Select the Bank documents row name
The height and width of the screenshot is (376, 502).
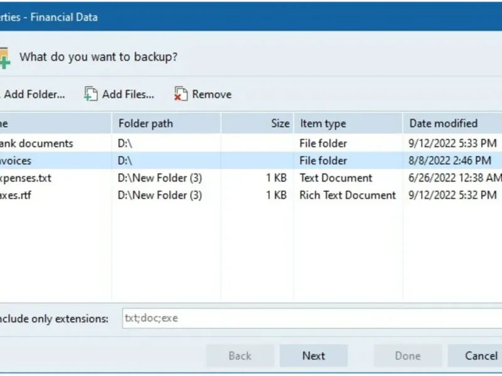click(x=36, y=144)
